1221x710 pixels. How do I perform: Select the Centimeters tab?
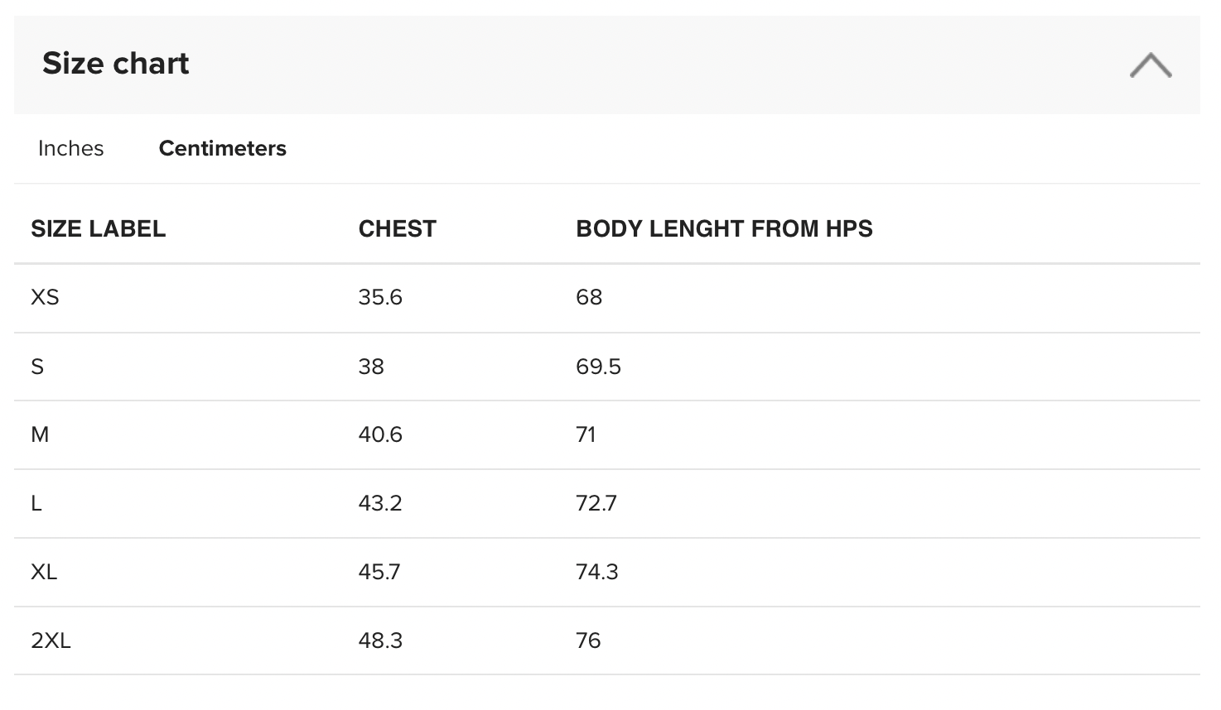[x=223, y=149]
